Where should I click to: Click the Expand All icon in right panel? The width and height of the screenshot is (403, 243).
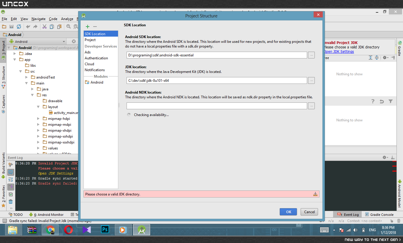tap(371, 58)
